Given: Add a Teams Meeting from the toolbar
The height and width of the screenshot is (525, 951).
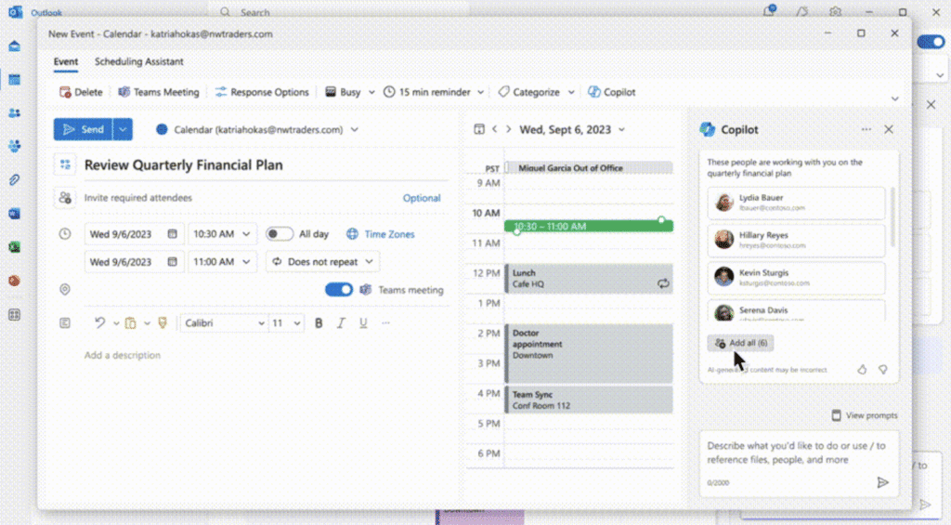Looking at the screenshot, I should pyautogui.click(x=158, y=92).
